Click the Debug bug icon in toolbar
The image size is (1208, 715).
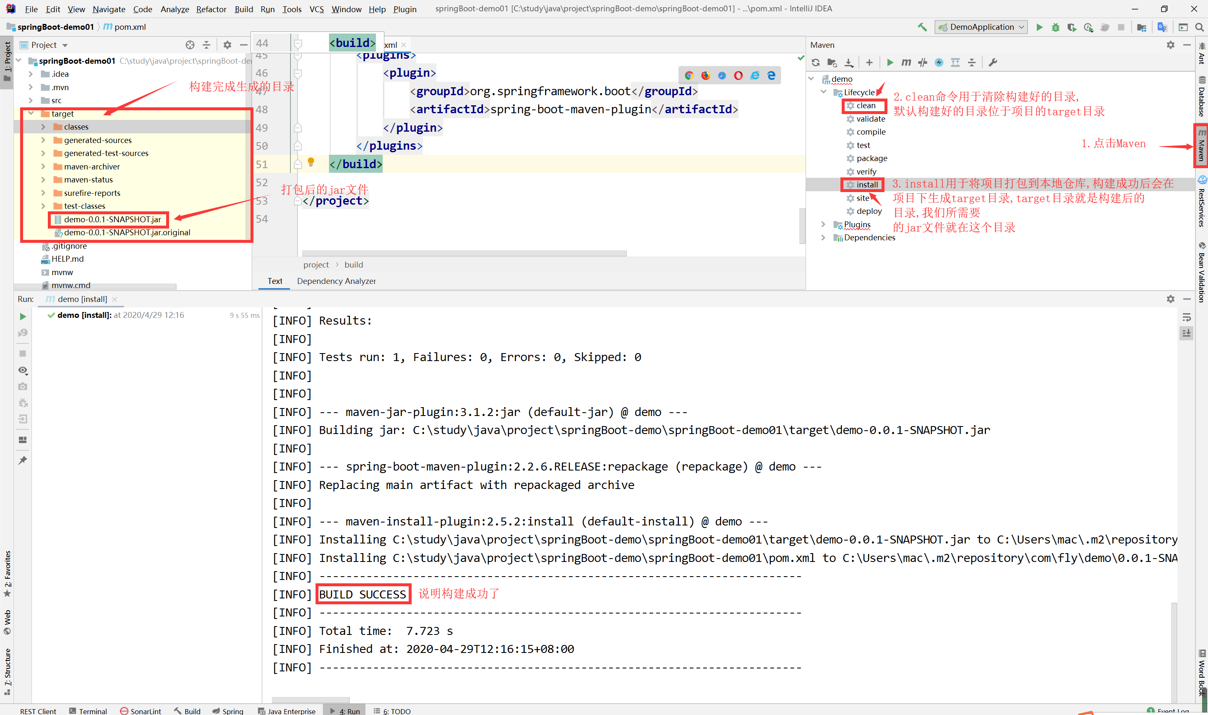tap(1055, 27)
